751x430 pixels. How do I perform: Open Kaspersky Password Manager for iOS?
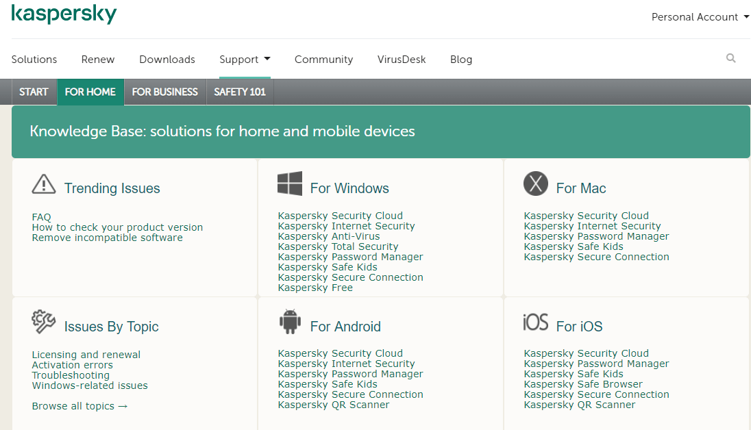[596, 364]
